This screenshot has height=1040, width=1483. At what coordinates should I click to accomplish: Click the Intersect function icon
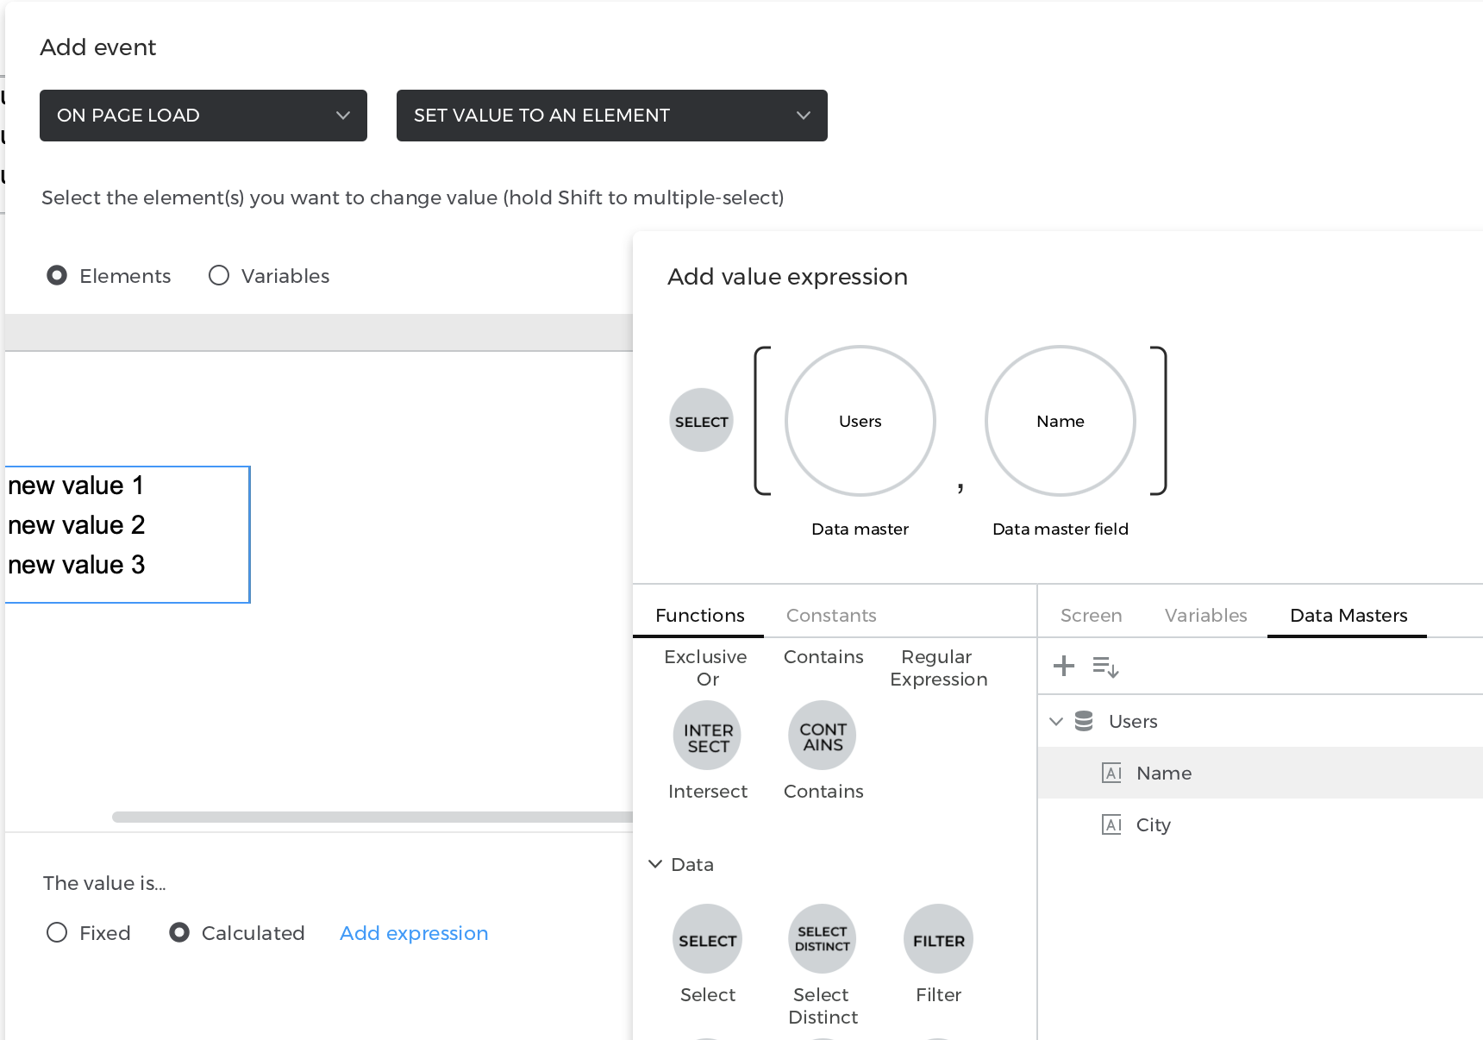tap(707, 736)
